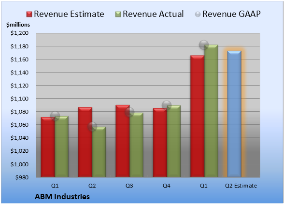Click the '$1,160' y-axis label
This screenshot has width=284, height=204.
coord(19,59)
